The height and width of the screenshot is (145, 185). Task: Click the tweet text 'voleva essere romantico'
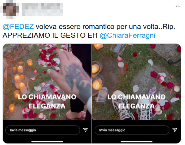pyautogui.click(x=75, y=26)
